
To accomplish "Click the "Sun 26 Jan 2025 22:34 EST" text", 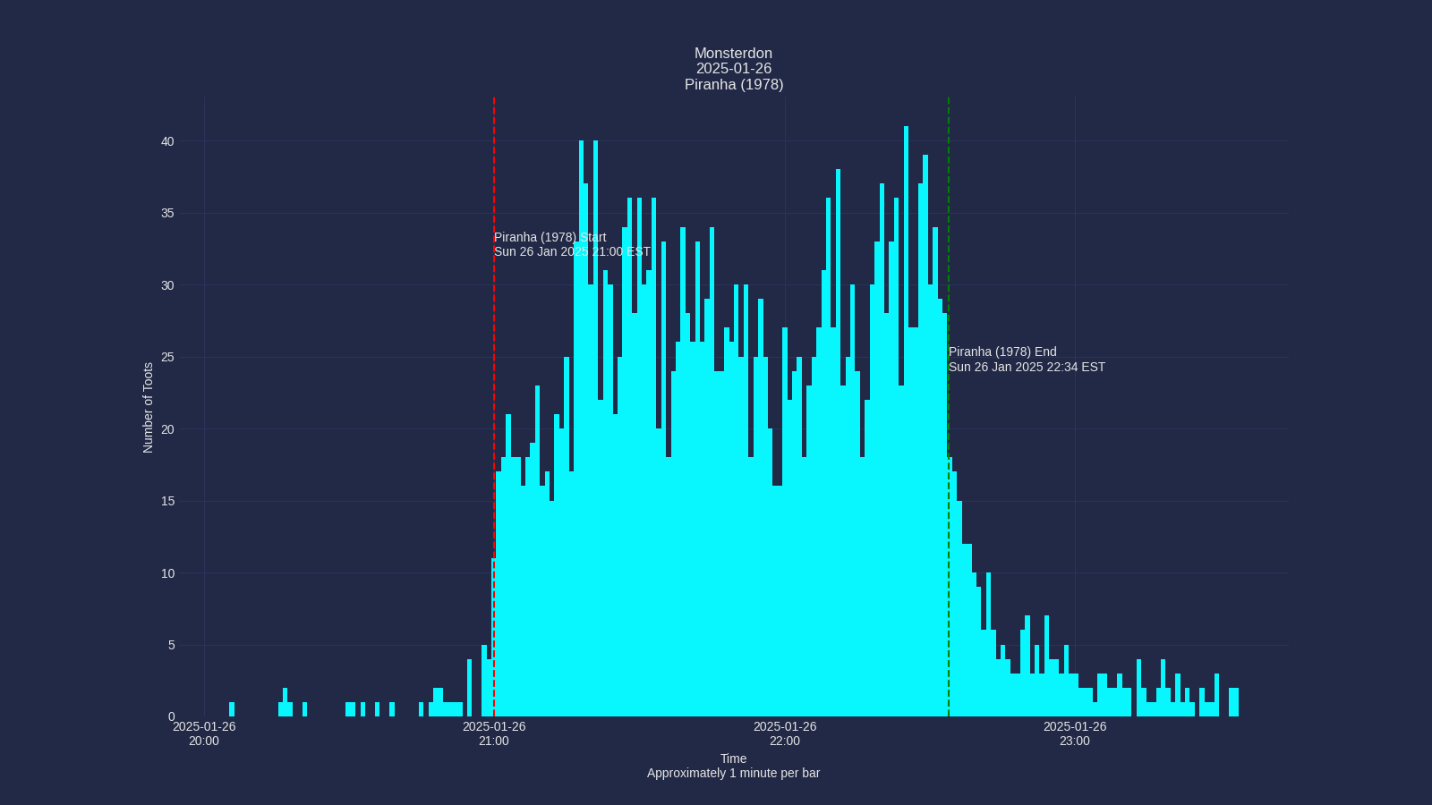I will click(x=1027, y=368).
